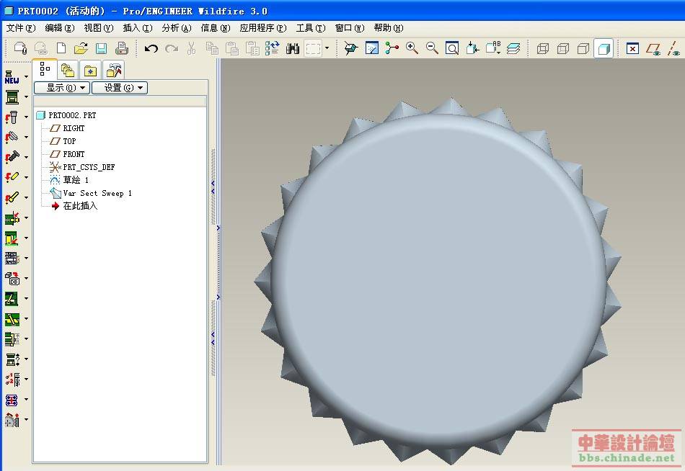The height and width of the screenshot is (471, 685).
Task: Switch to the Folder Browser tab
Action: click(x=68, y=70)
